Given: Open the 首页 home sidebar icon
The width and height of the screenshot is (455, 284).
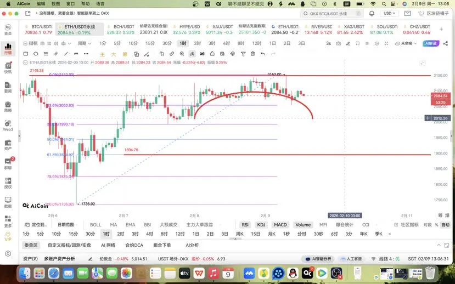Looking at the screenshot, I should pos(8,30).
